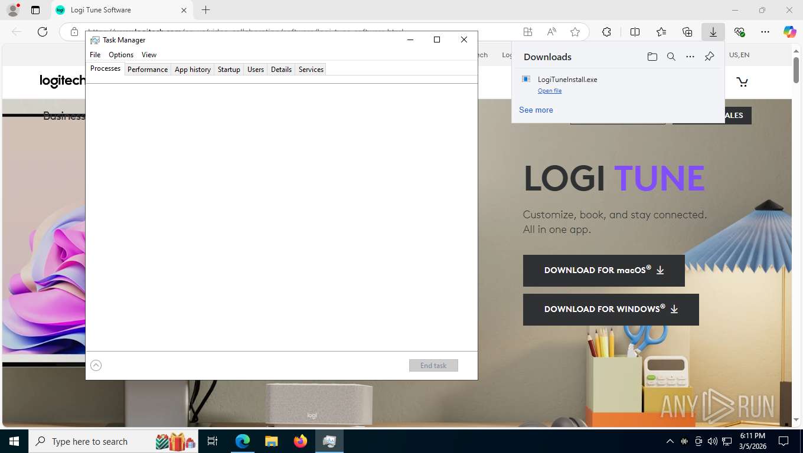Viewport: 803px width, 453px height.
Task: Select LogiTuneInstall.exe download entry
Action: [618, 84]
